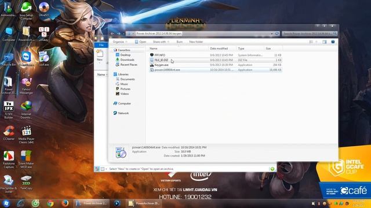Screen dimensions: 371x208
Task: Open Computer in the navigation pane
Action: 122,103
